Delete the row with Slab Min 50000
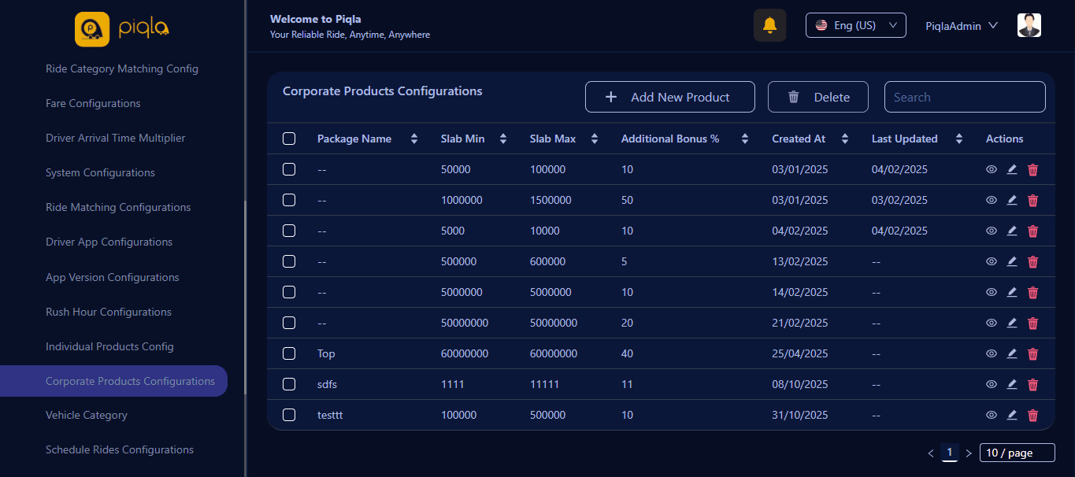The width and height of the screenshot is (1075, 477). [1032, 169]
